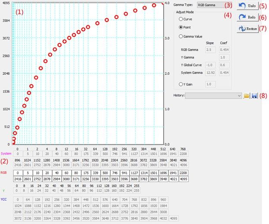The height and width of the screenshot is (224, 269).
Task: Save history using the floppy disk icon
Action: click(x=254, y=95)
